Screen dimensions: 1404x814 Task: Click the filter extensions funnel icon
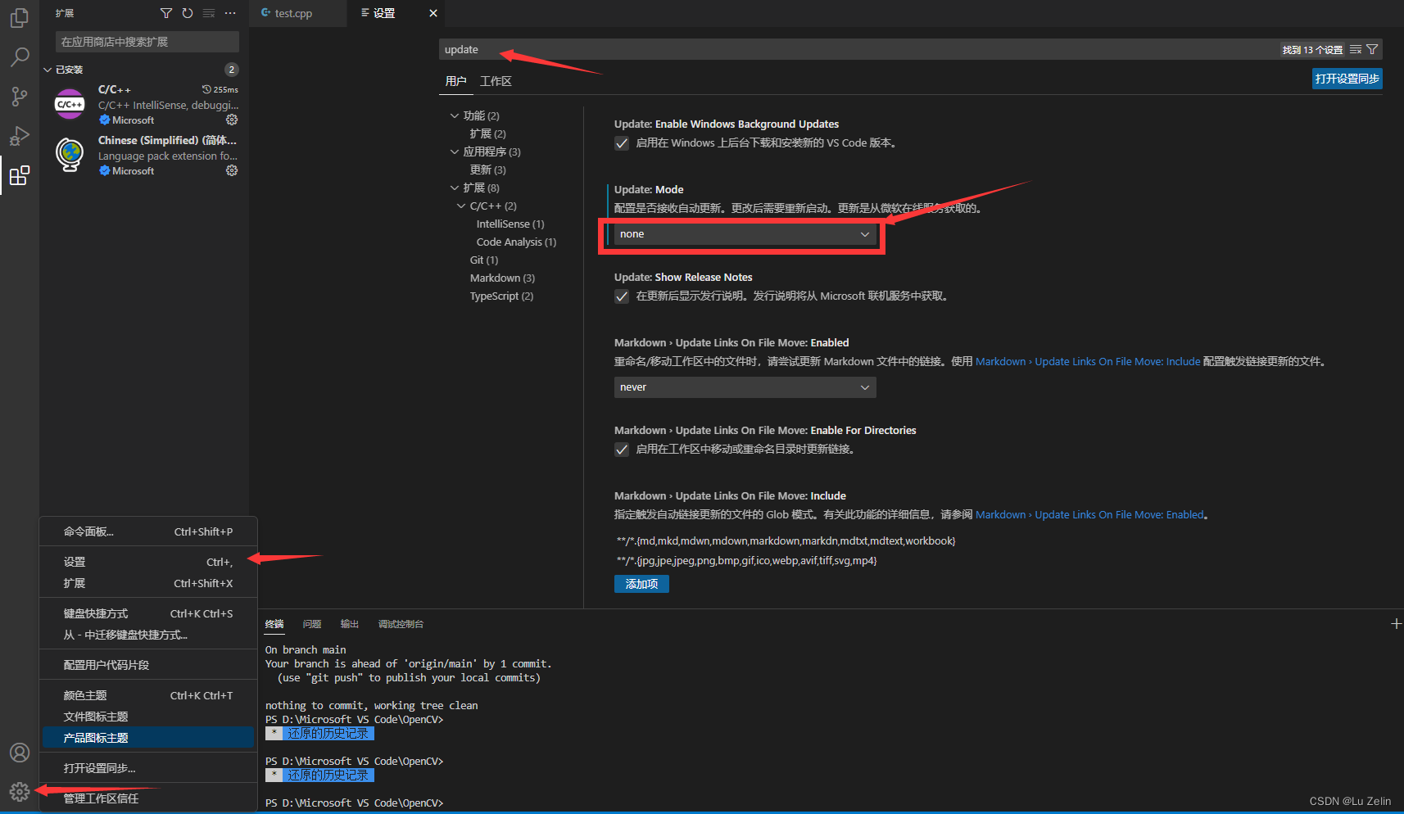(166, 13)
